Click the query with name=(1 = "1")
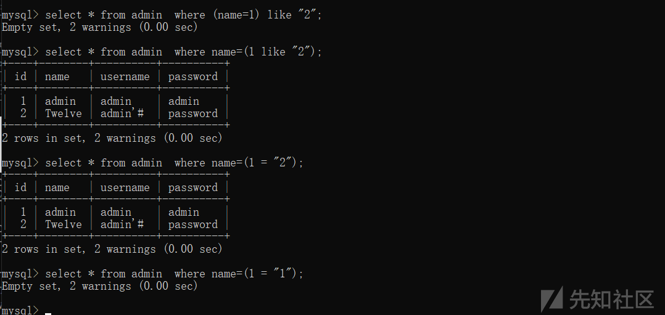The image size is (665, 315). [175, 274]
